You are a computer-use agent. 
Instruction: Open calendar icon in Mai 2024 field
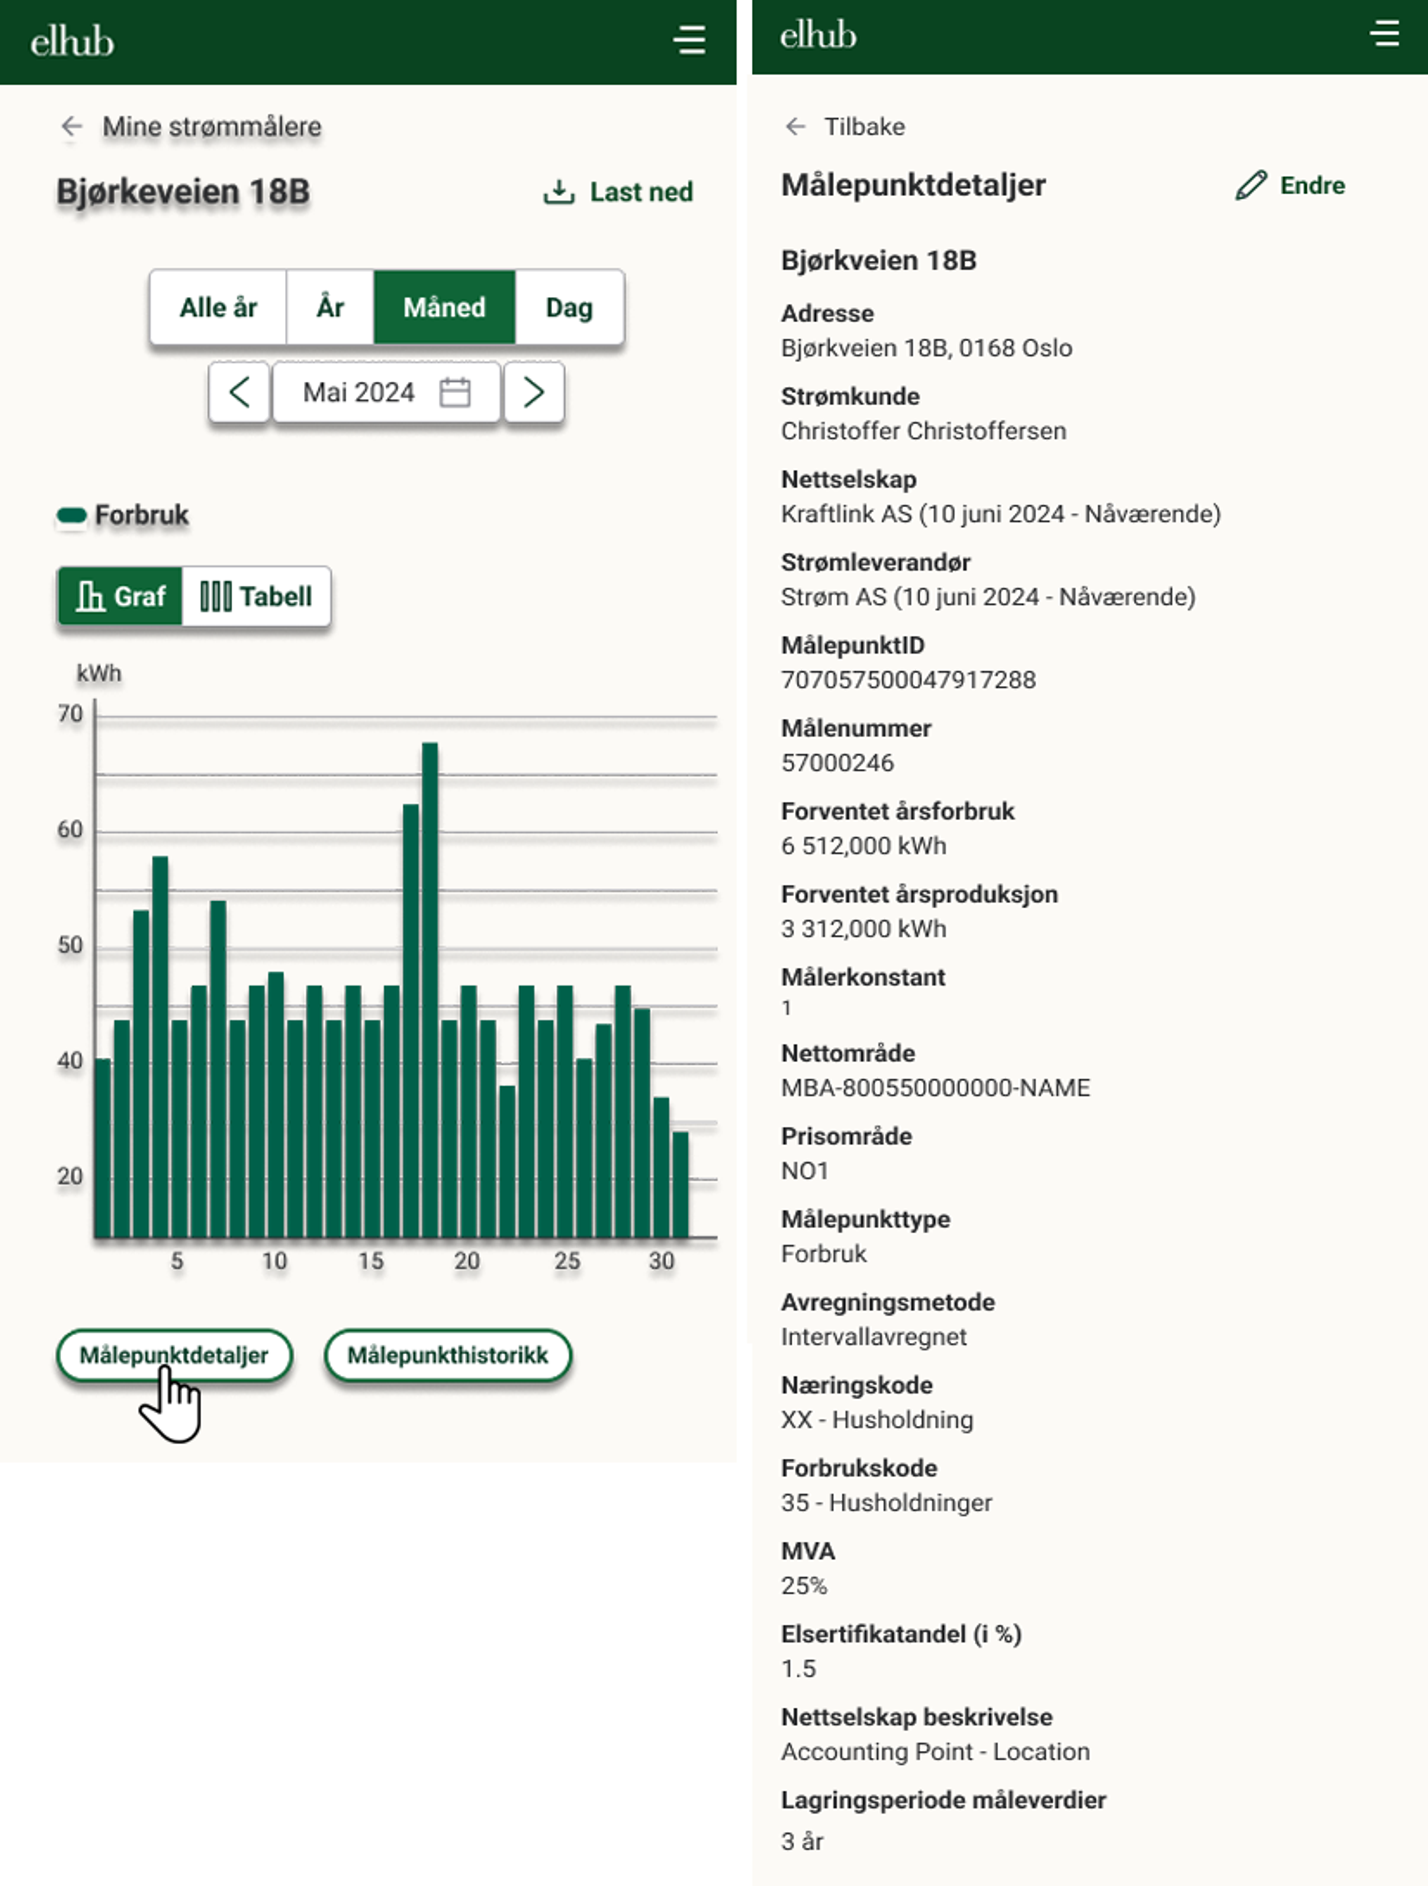(x=454, y=393)
